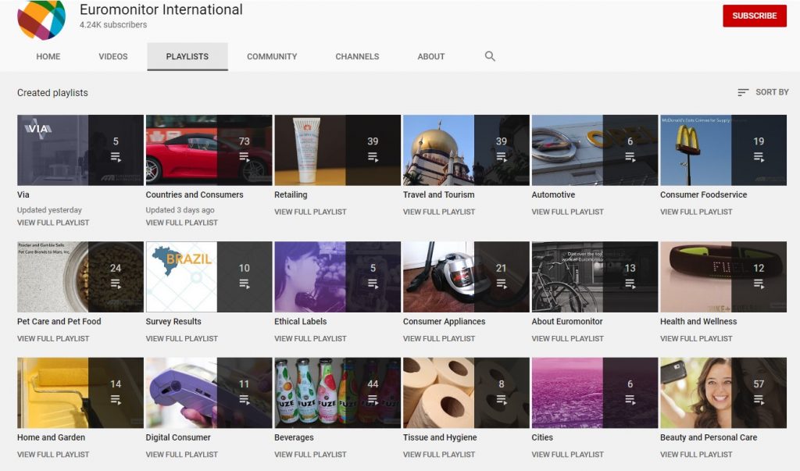Subscribe to the Euromonitor International channel
This screenshot has width=800, height=471.
pos(754,16)
